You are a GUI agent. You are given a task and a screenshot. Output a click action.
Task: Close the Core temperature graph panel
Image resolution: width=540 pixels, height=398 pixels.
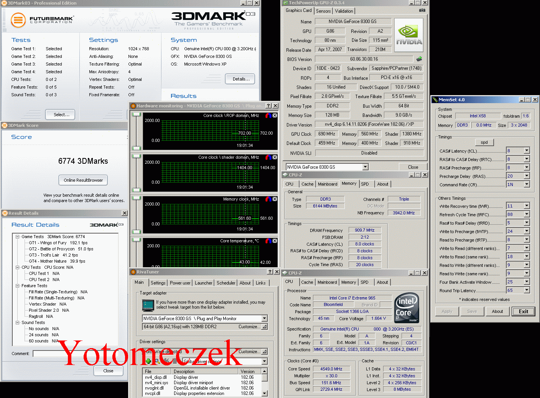[x=275, y=241]
